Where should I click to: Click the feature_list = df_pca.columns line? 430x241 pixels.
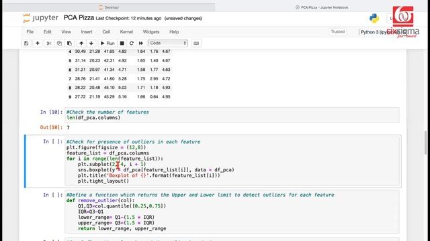point(107,153)
